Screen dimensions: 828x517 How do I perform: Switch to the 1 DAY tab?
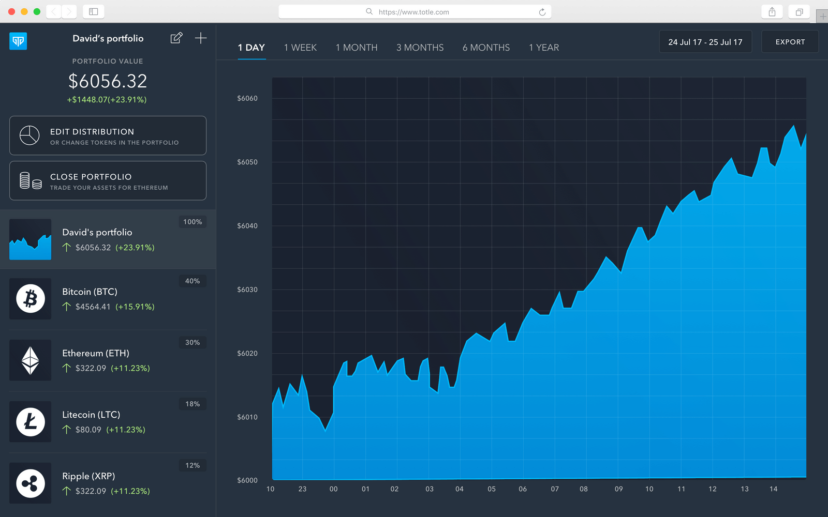[252, 48]
